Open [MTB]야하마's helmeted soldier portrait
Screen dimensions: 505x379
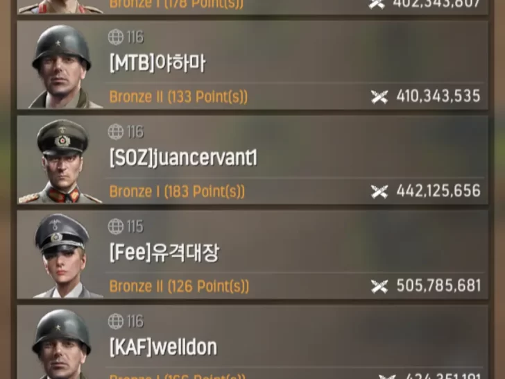pyautogui.click(x=61, y=66)
